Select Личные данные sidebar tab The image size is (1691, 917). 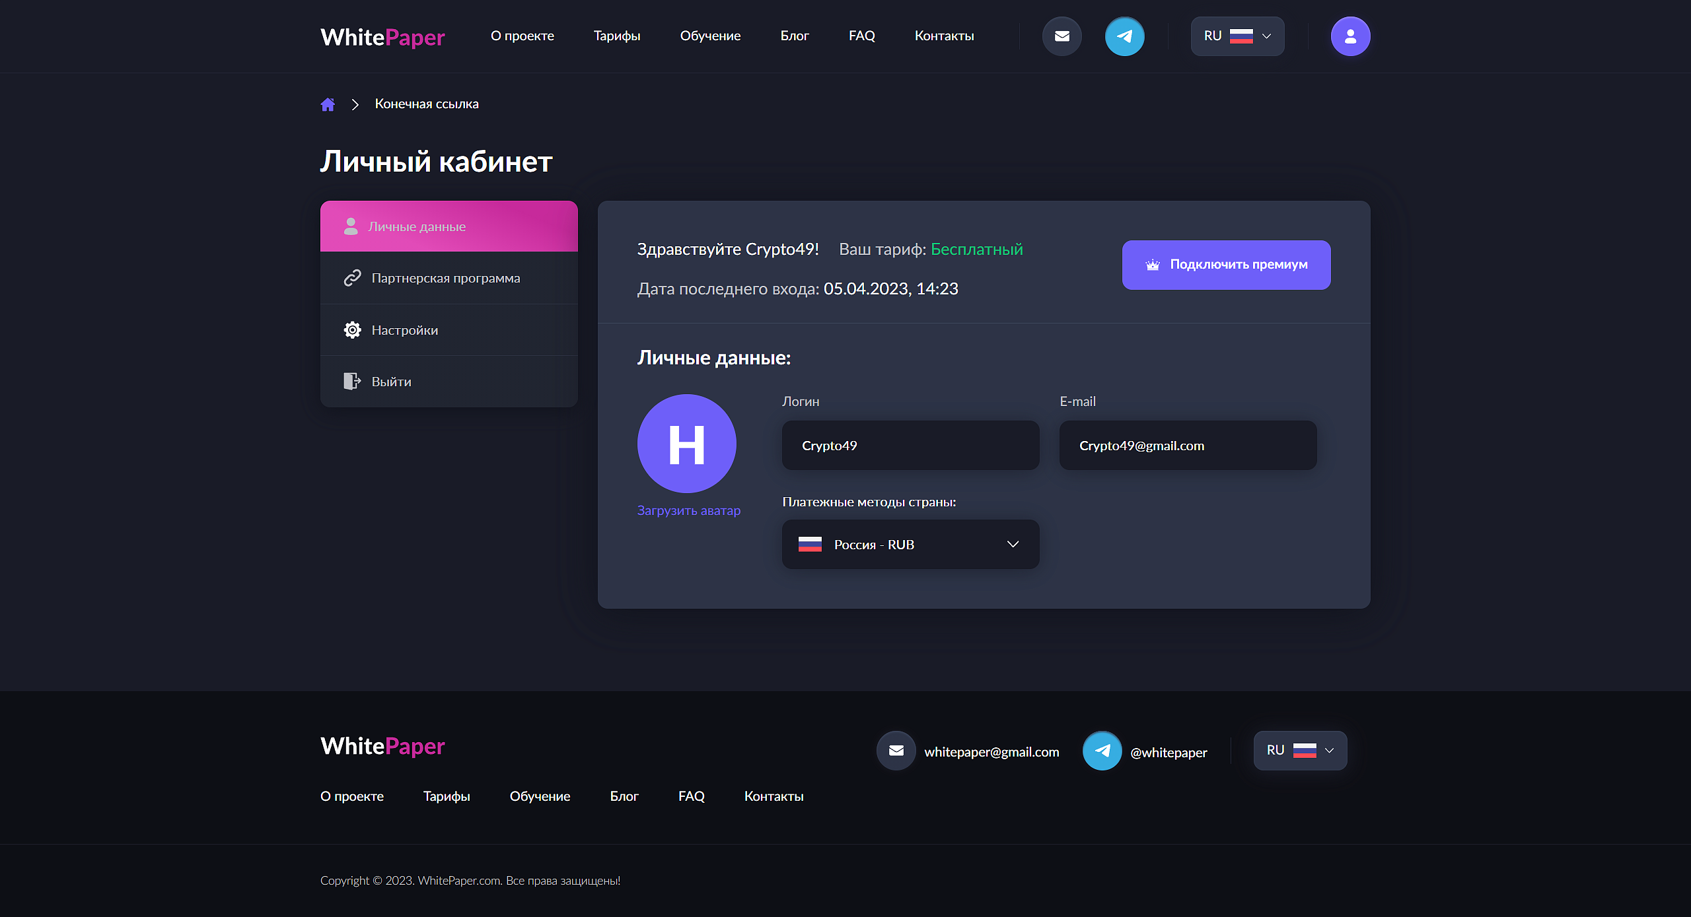point(449,226)
